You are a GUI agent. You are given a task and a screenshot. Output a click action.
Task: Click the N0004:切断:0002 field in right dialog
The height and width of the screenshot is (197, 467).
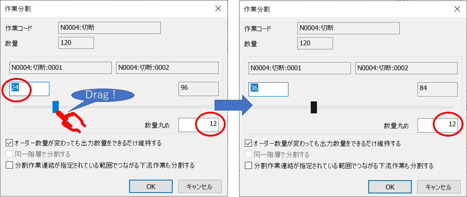click(x=406, y=68)
